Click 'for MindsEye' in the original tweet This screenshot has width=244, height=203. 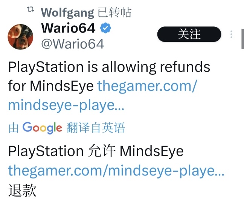[x=51, y=86]
